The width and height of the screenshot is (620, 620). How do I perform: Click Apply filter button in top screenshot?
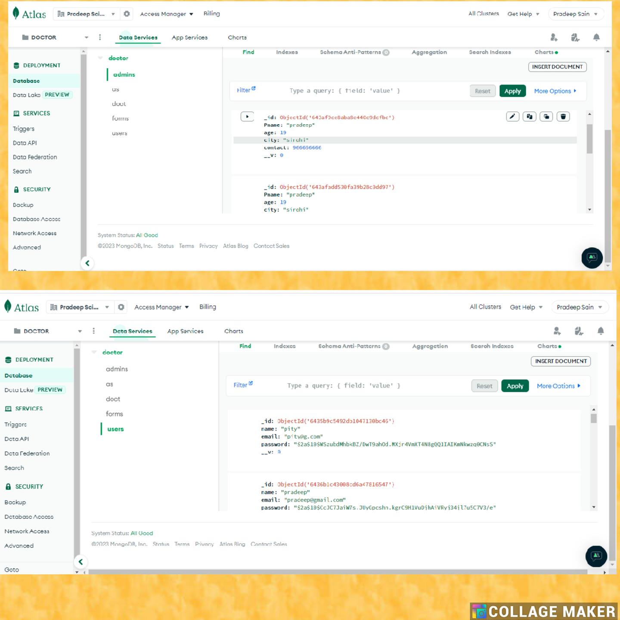[512, 91]
